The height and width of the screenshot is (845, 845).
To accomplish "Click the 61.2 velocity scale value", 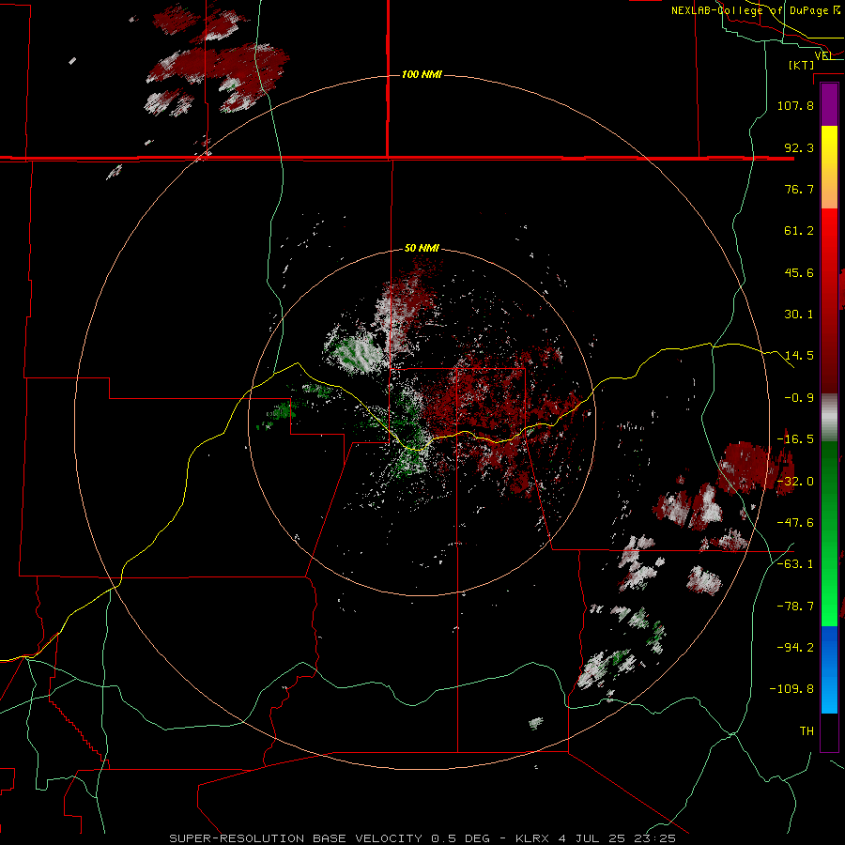I will point(799,231).
